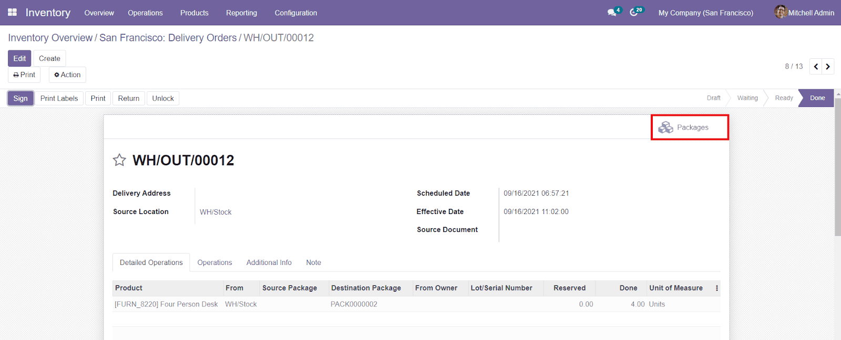Open the apps grid menu icon

click(12, 12)
